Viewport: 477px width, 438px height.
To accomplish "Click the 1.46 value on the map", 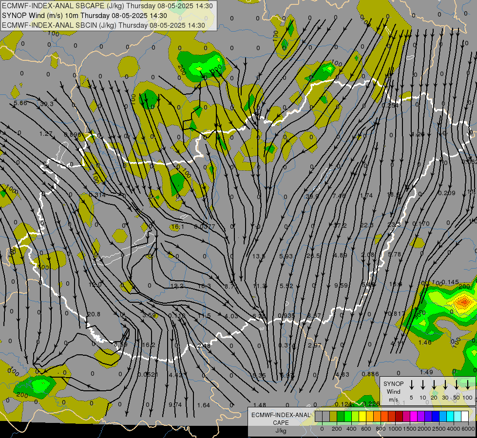I will 425,343.
